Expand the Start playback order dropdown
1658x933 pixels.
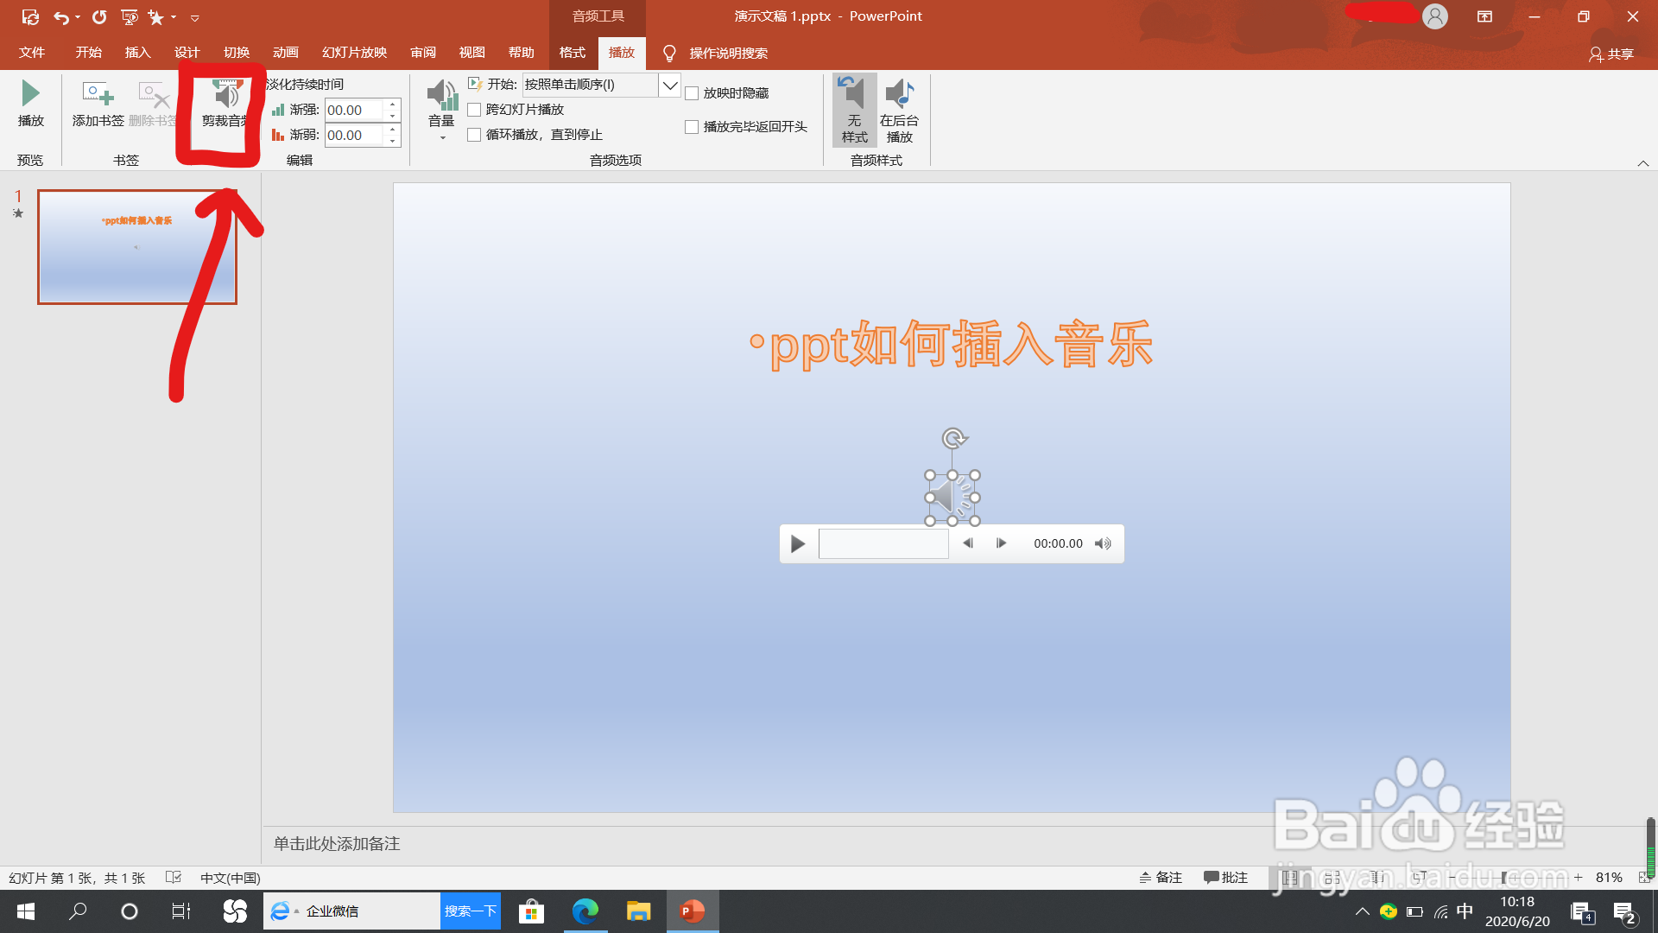click(x=669, y=85)
